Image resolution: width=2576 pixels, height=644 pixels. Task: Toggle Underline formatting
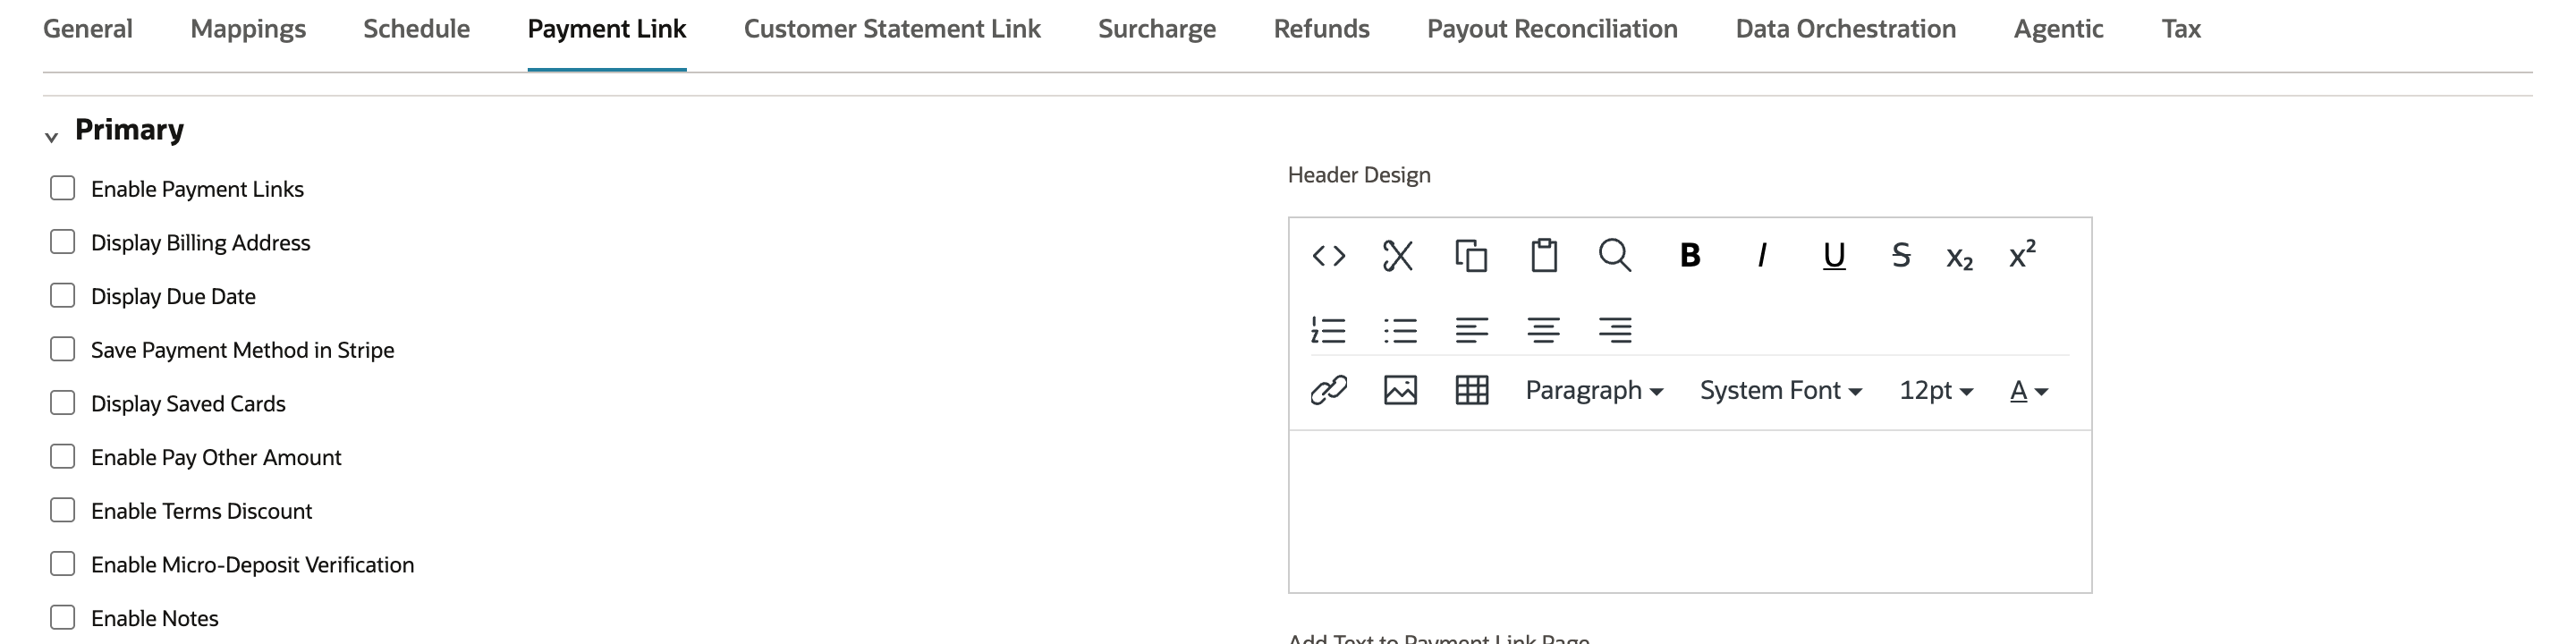click(1834, 257)
